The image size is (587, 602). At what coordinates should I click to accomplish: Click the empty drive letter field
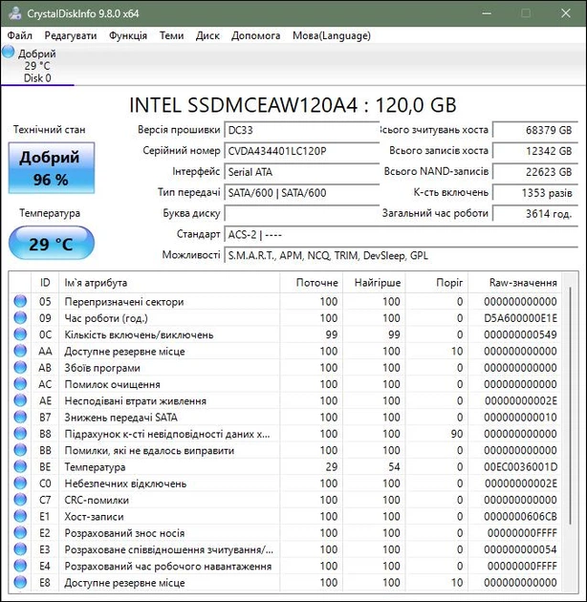pos(302,213)
